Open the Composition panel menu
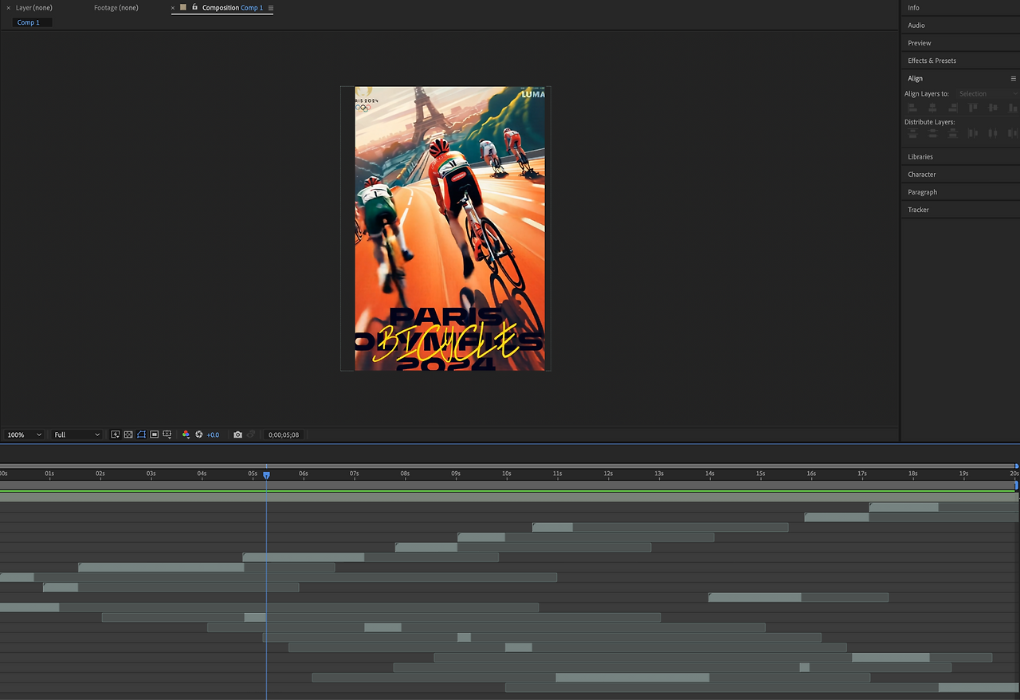The height and width of the screenshot is (700, 1020). pyautogui.click(x=271, y=8)
